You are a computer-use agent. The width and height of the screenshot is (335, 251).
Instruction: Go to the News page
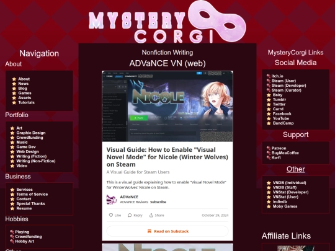24,84
